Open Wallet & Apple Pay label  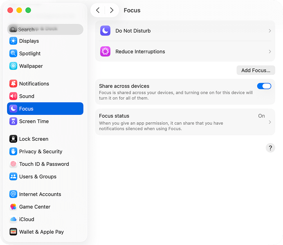click(x=41, y=232)
